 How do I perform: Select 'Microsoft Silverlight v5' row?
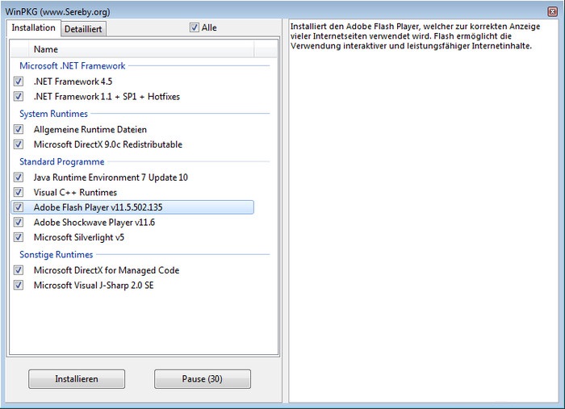click(132, 237)
